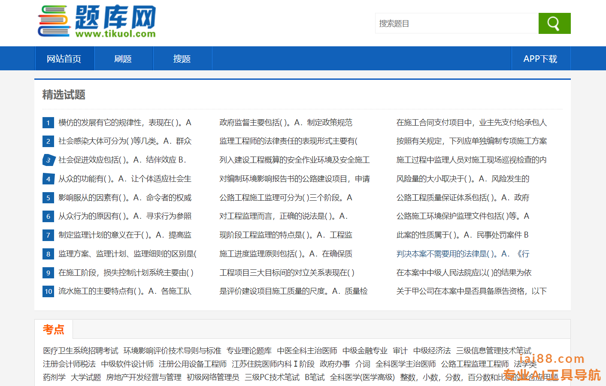Open question 判决本案不需要用的法律是
Viewport: 606px width, 386px height.
coord(463,254)
